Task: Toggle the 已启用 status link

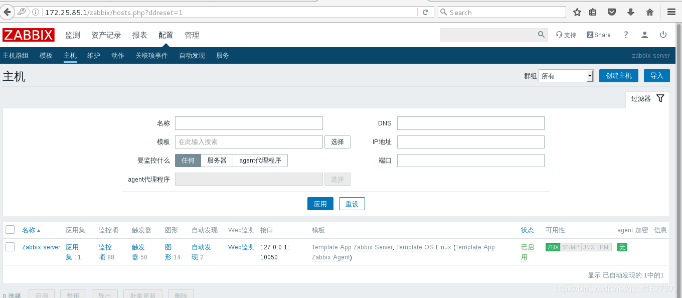Action: tap(528, 252)
